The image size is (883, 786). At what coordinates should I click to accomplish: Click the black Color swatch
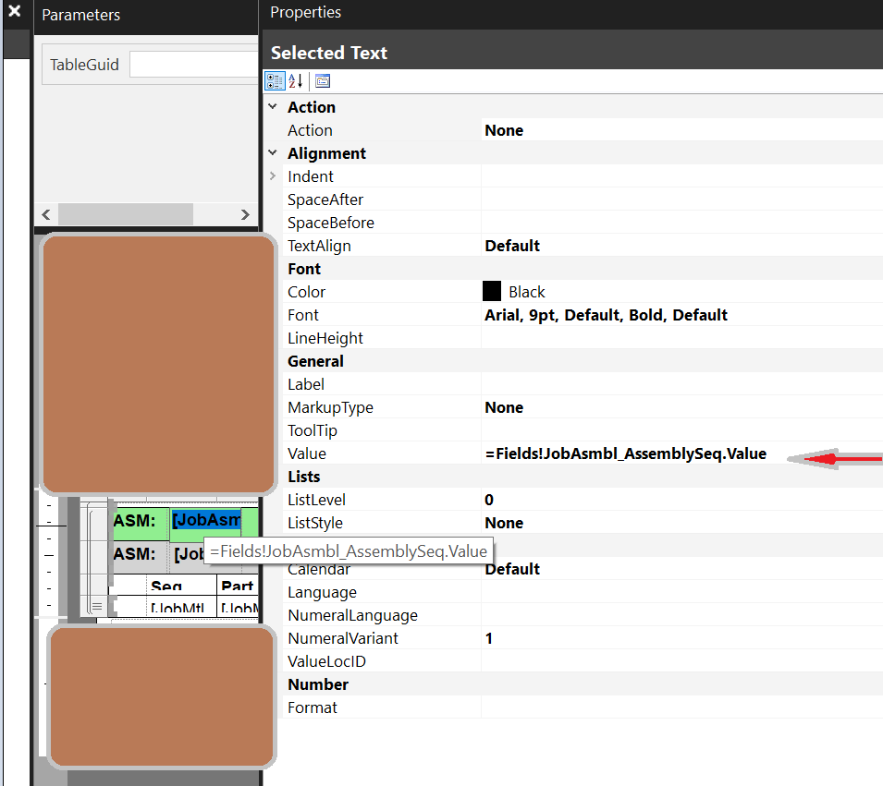492,292
